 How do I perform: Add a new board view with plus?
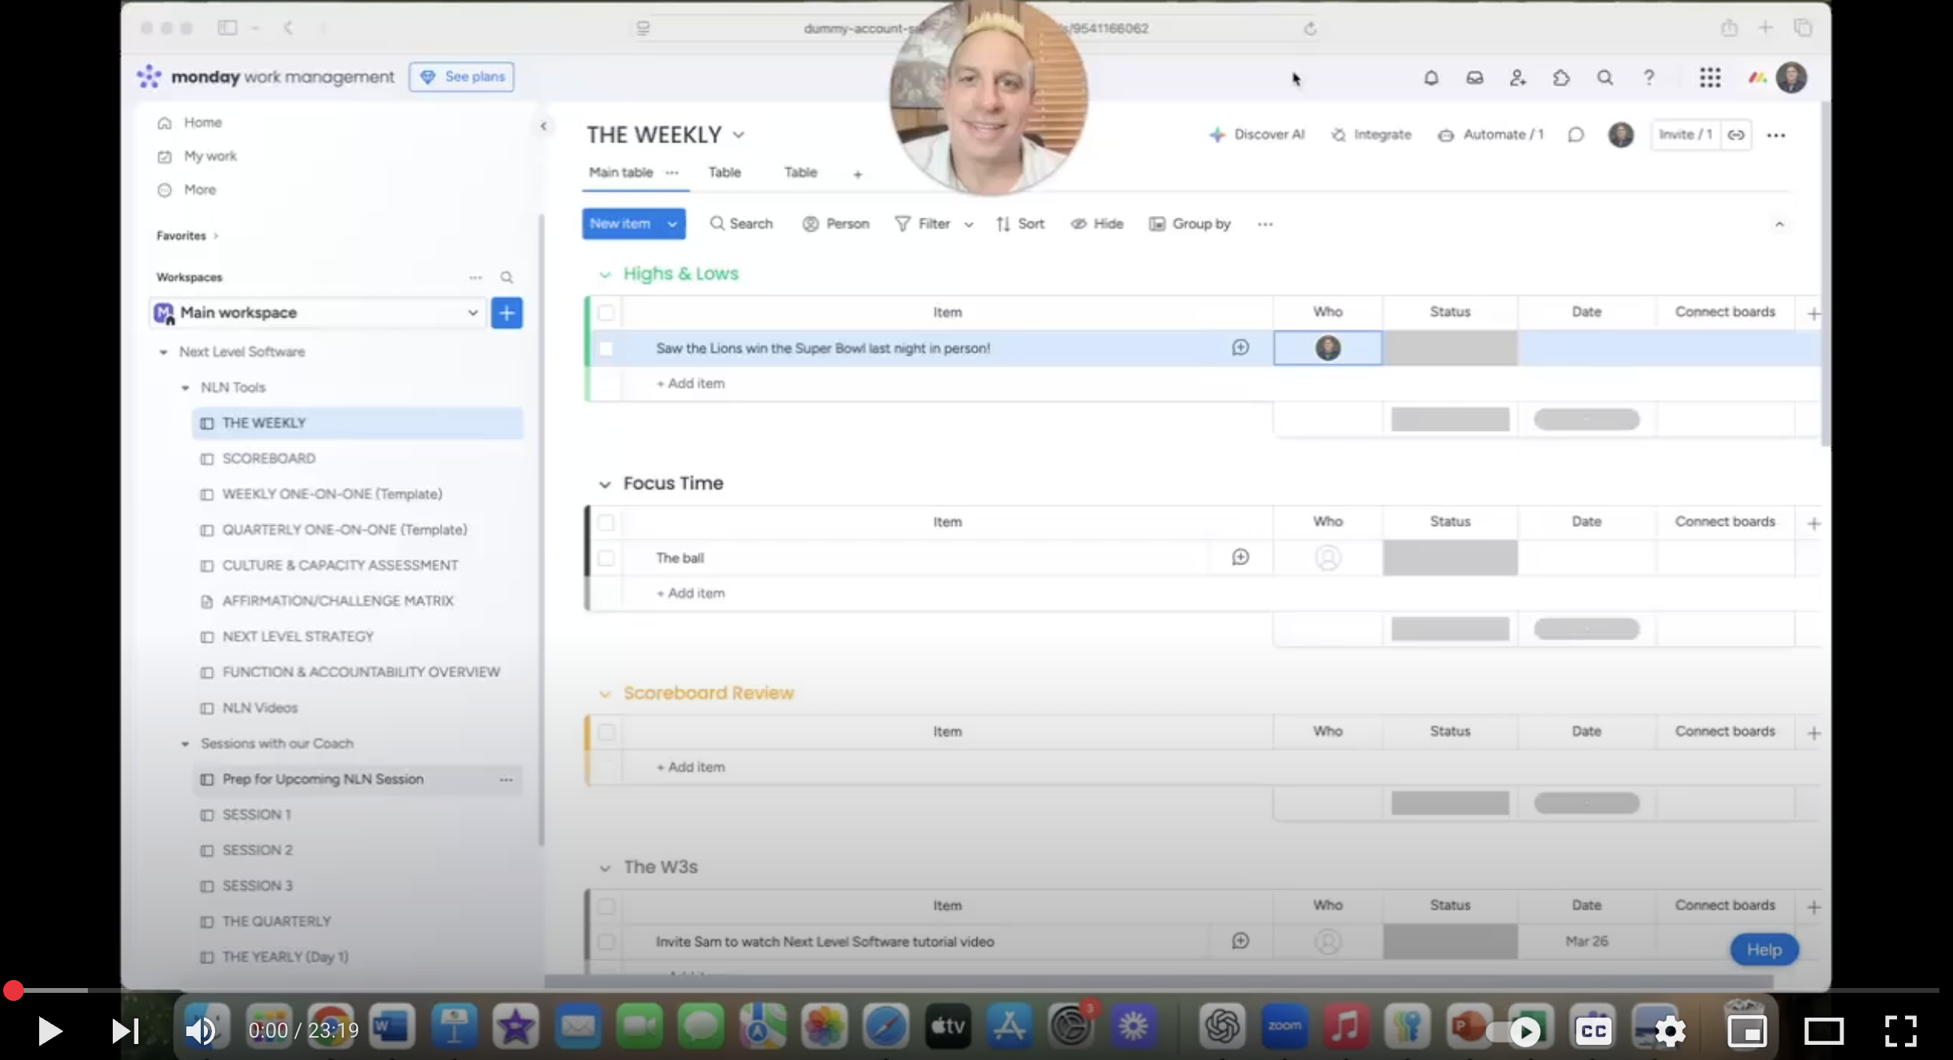857,173
